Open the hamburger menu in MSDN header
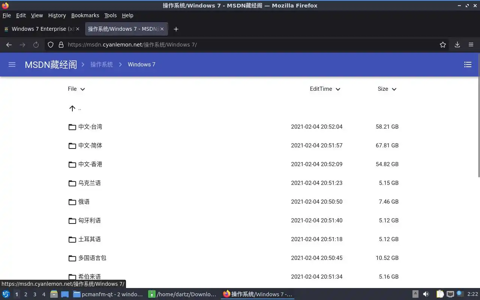This screenshot has width=480, height=300. click(12, 64)
